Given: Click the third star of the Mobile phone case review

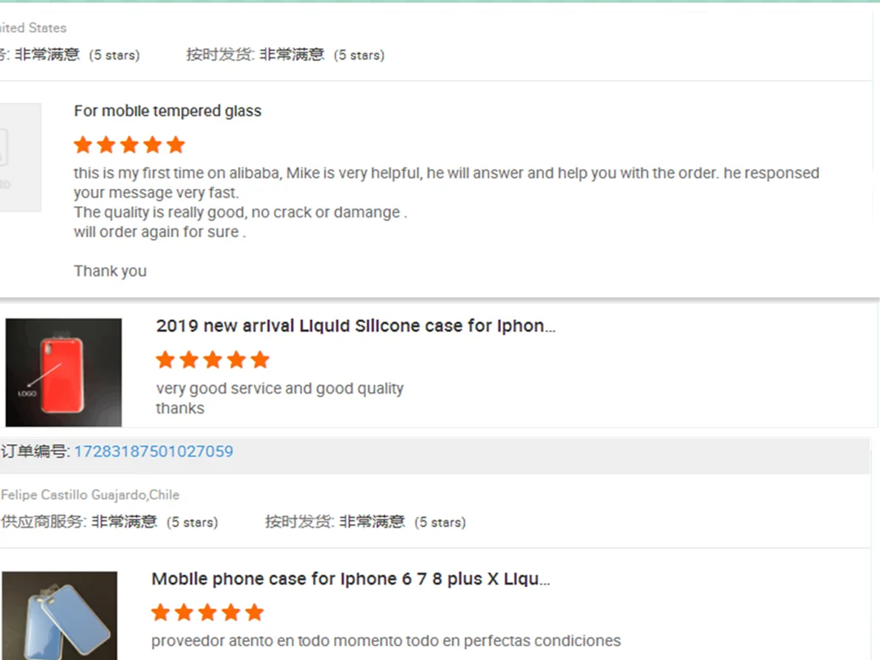Looking at the screenshot, I should (x=207, y=613).
